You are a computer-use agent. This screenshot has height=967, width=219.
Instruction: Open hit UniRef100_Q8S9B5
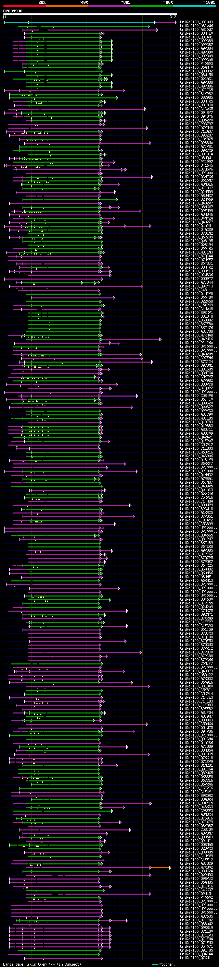coord(196,98)
